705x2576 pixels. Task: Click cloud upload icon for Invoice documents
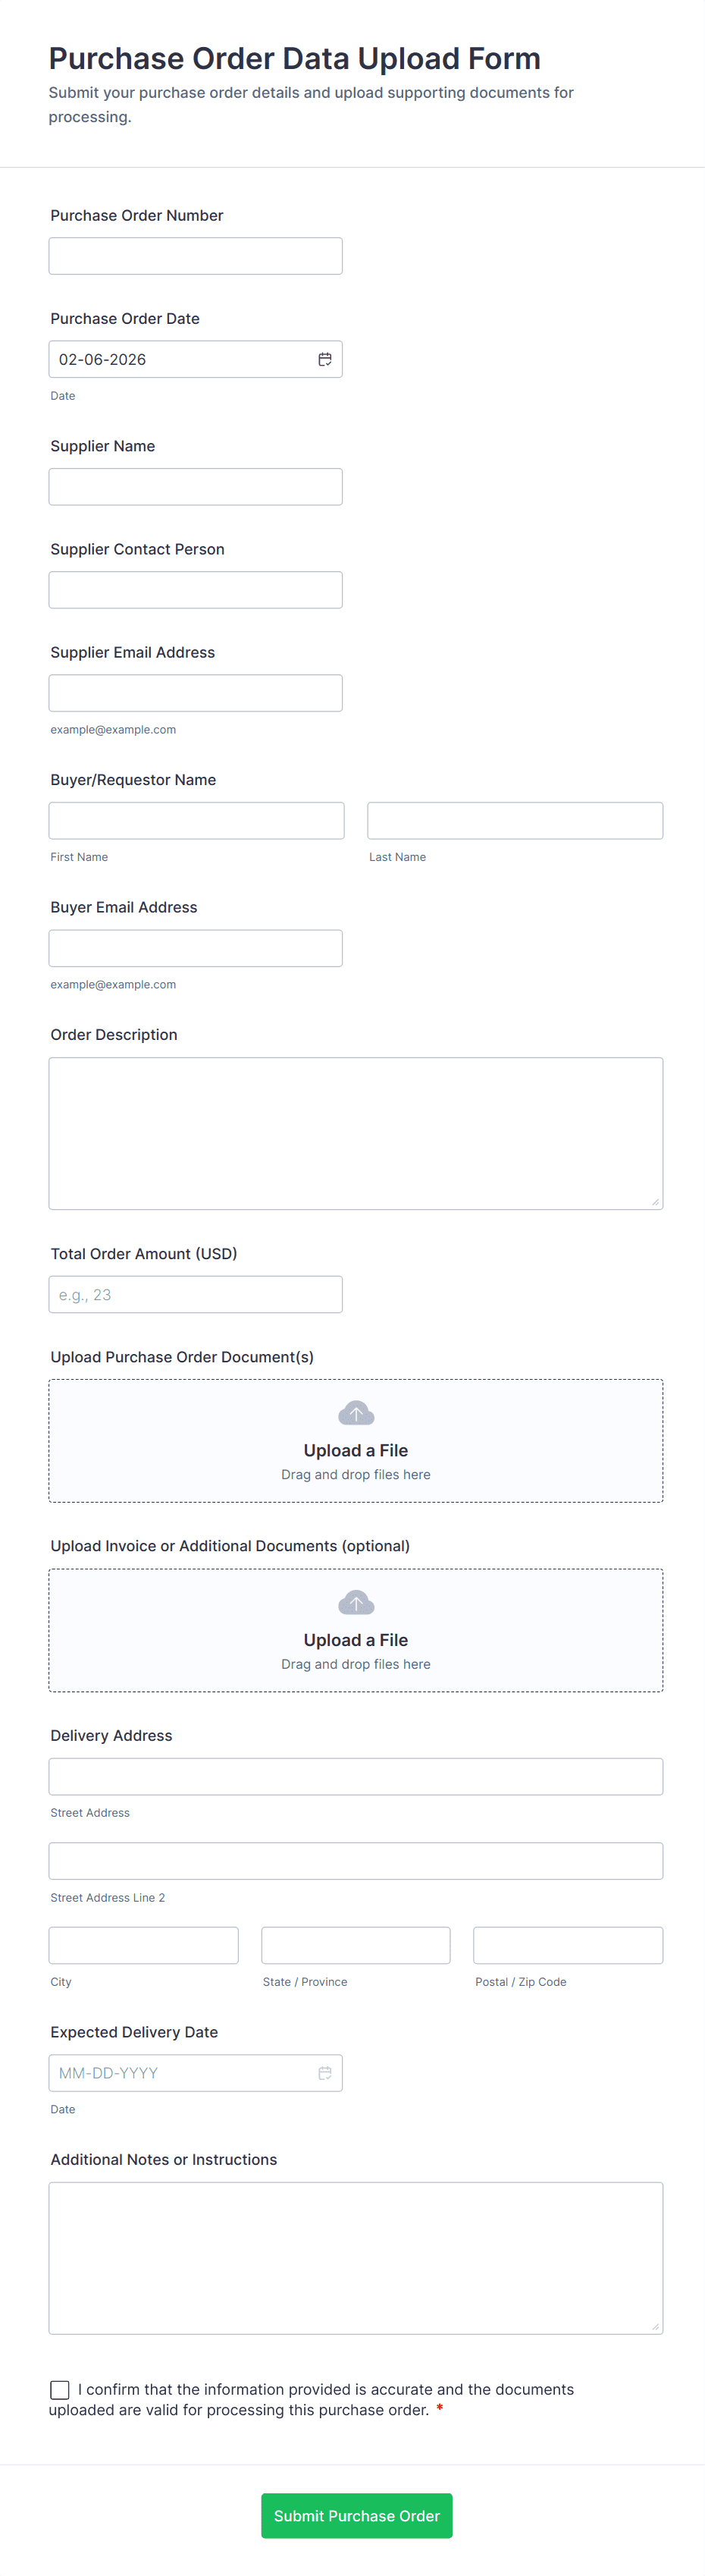[356, 1603]
